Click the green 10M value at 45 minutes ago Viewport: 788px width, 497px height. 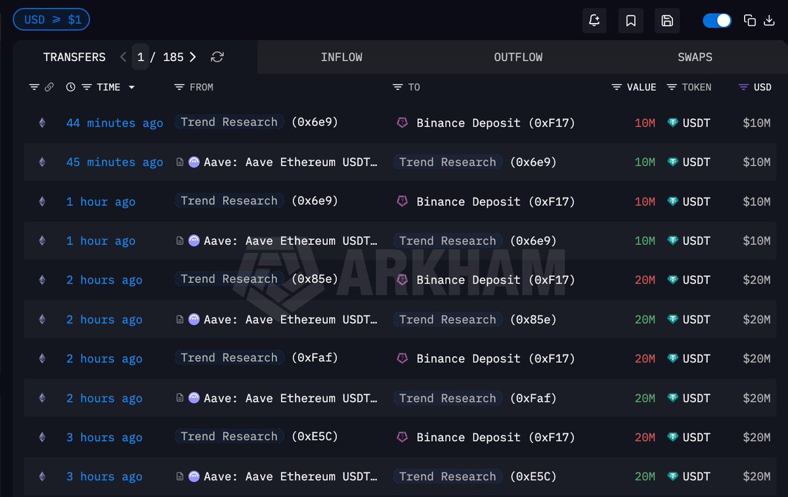tap(645, 162)
